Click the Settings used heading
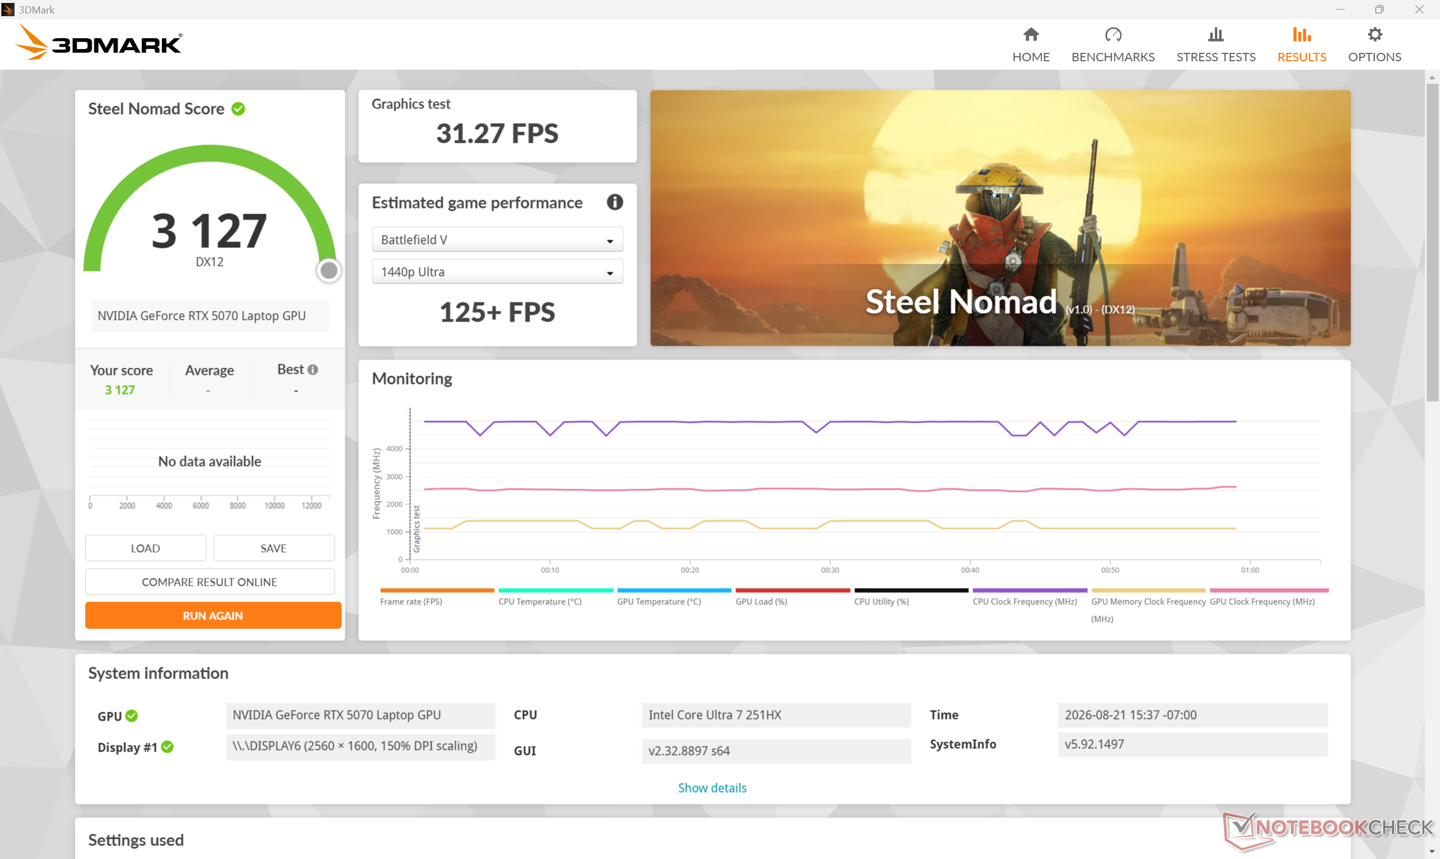The image size is (1440, 859). (136, 840)
